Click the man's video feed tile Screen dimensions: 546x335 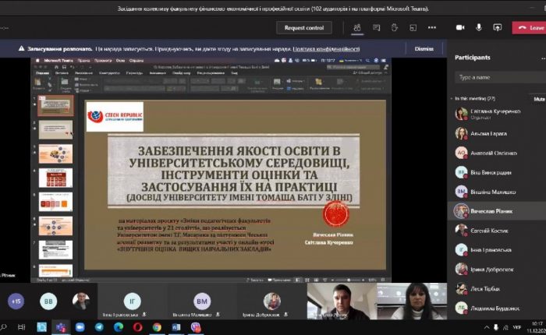coord(342,301)
